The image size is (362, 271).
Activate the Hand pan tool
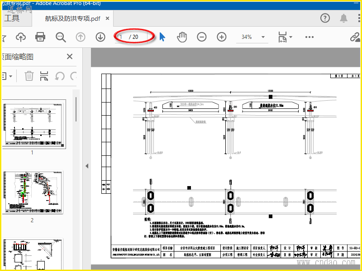(x=182, y=37)
